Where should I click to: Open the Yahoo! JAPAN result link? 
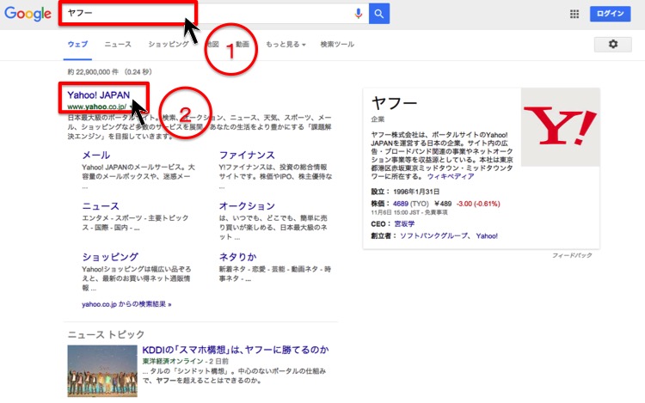[99, 95]
